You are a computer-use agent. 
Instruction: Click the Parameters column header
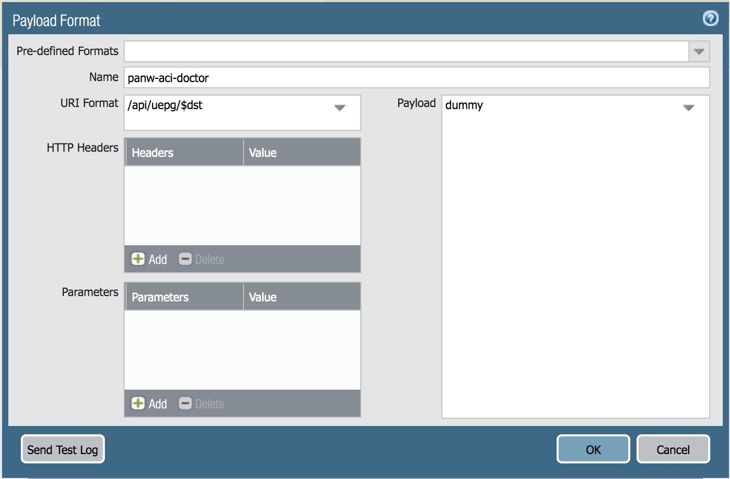point(184,297)
